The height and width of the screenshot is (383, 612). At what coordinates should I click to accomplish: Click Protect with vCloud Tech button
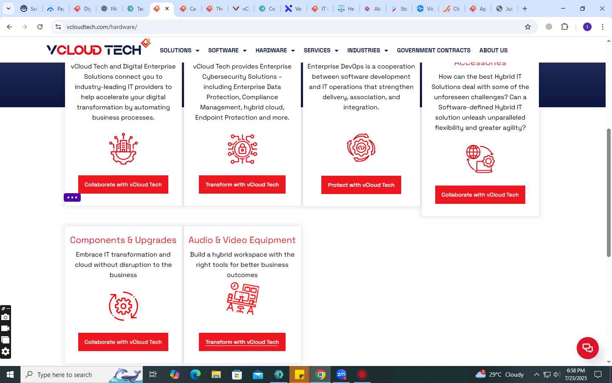[x=361, y=185]
